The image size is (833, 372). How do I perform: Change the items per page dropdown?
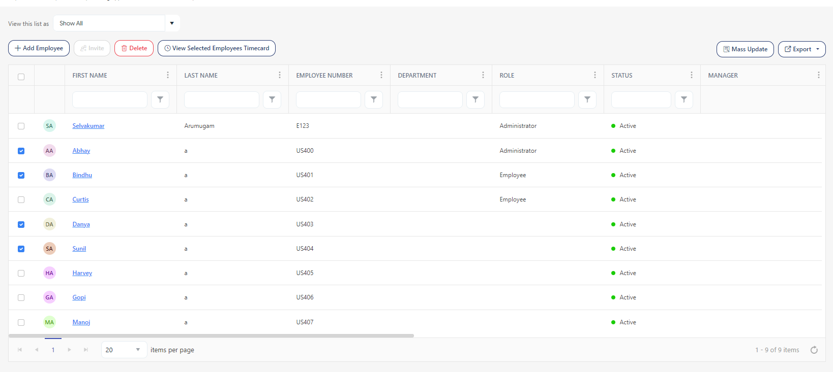click(124, 350)
